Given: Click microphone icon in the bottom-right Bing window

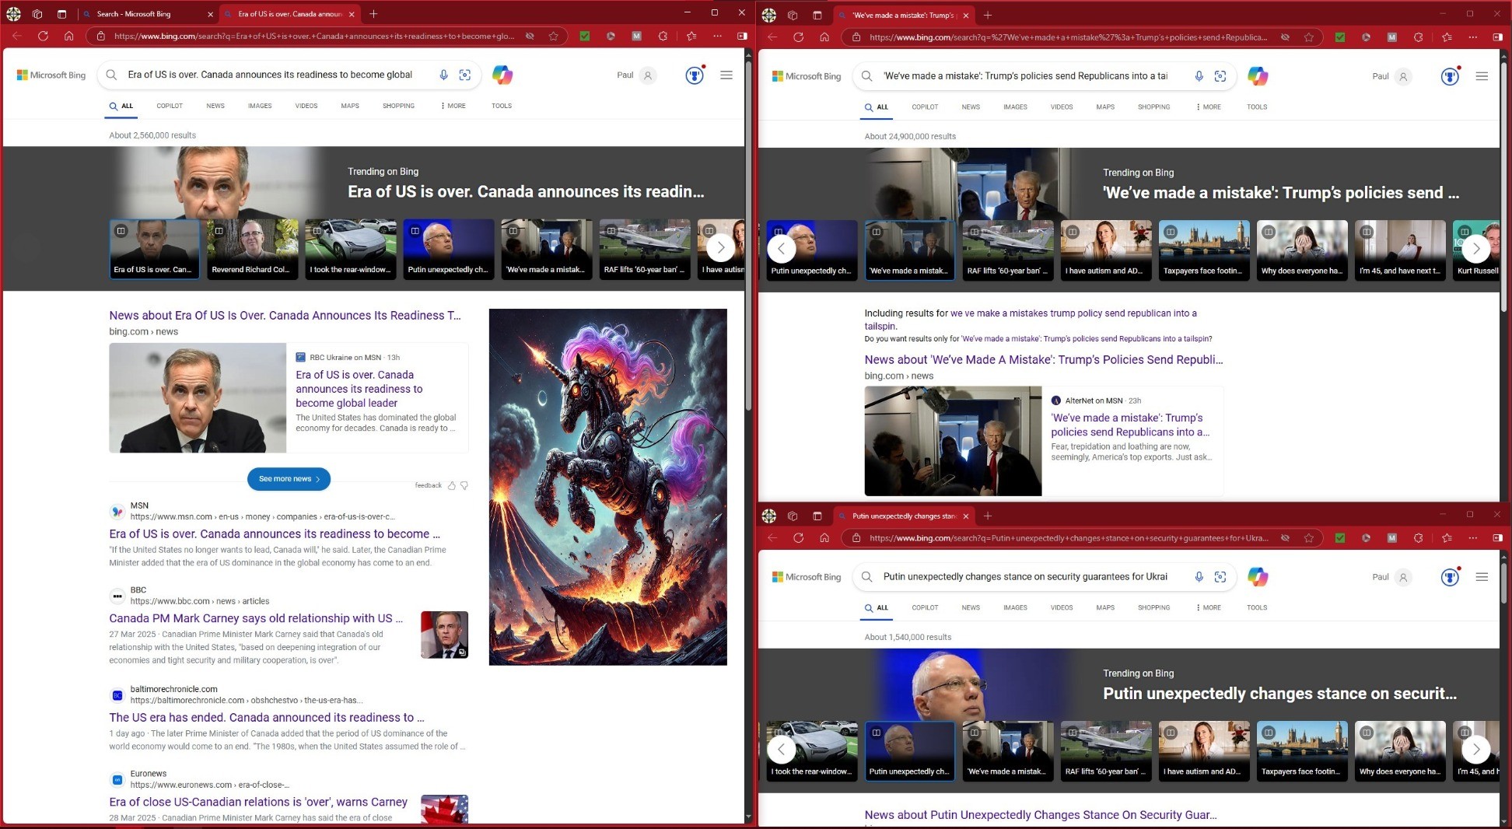Looking at the screenshot, I should click(x=1199, y=577).
